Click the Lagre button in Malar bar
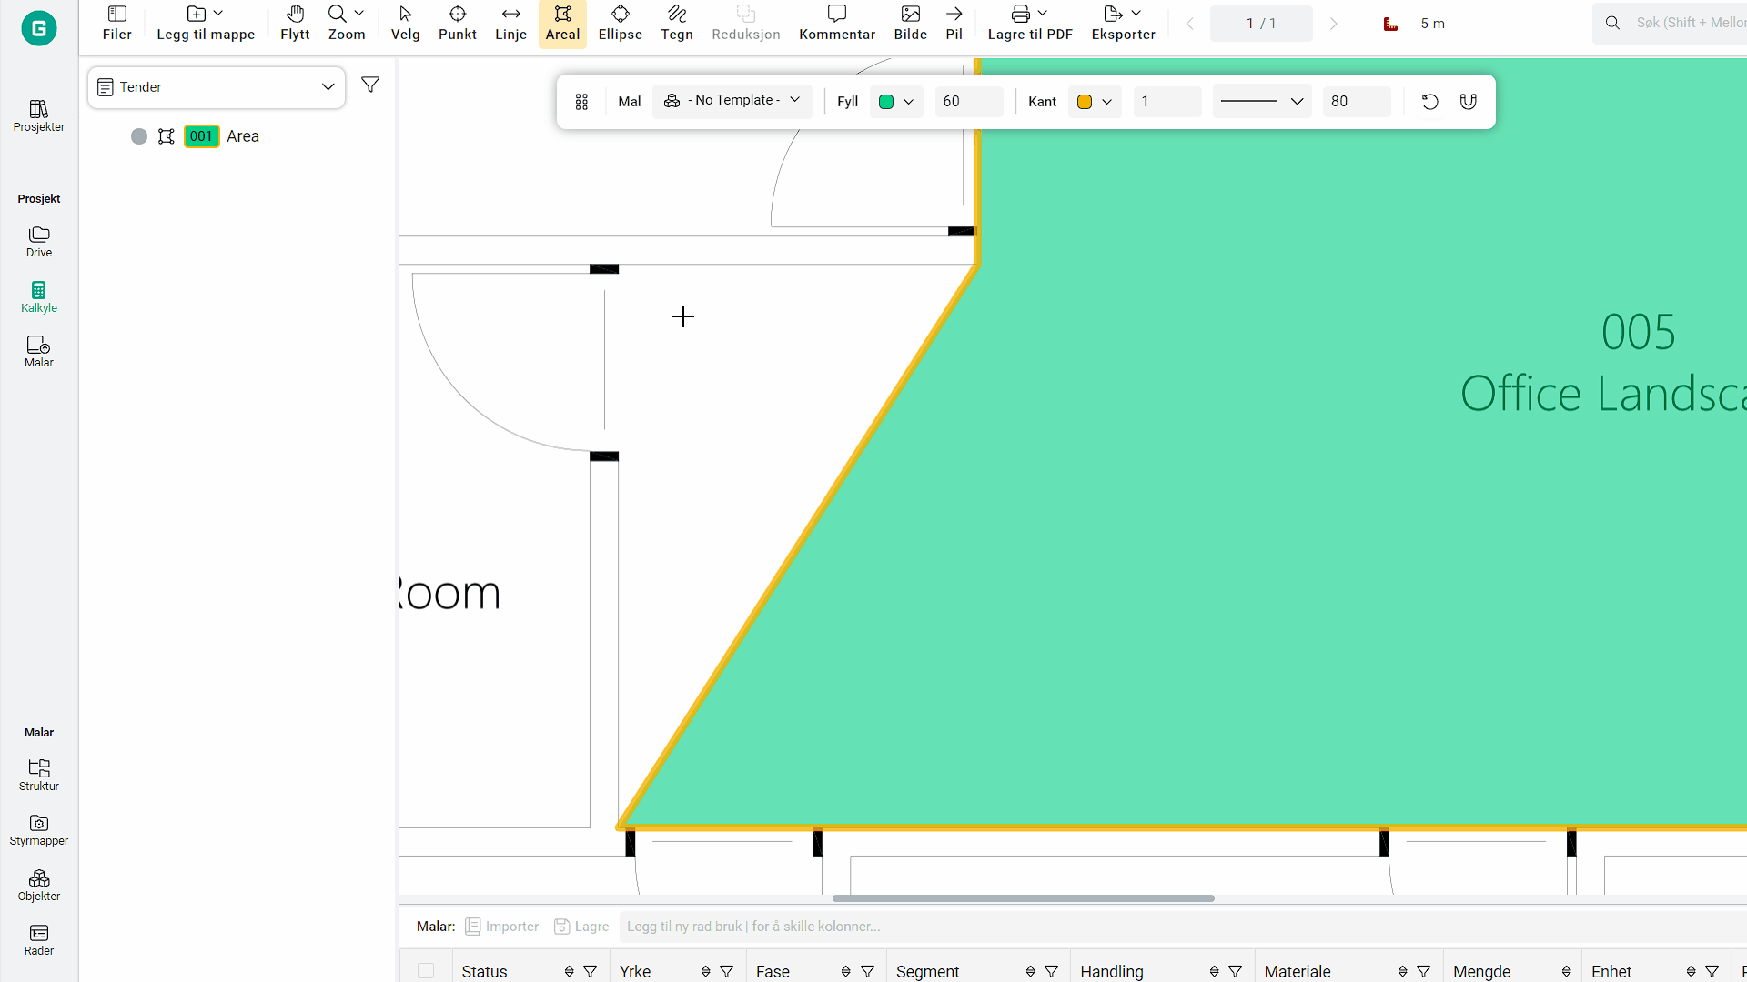The width and height of the screenshot is (1747, 982). [581, 927]
